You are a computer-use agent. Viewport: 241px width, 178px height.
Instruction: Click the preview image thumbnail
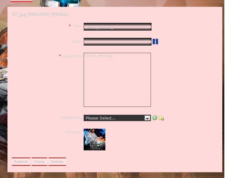[94, 140]
